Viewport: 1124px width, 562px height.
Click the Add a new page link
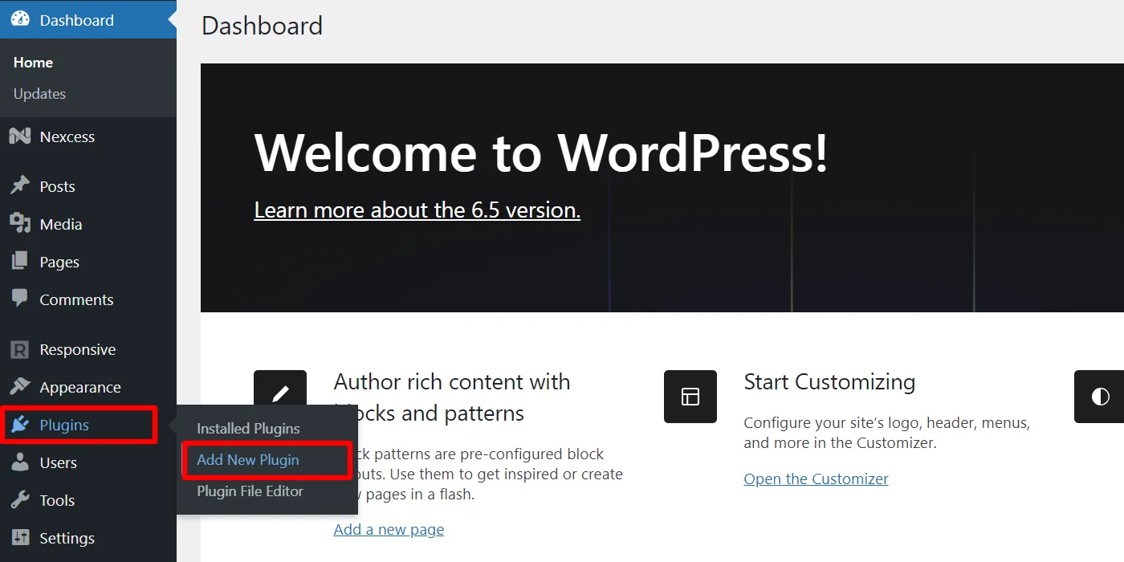389,530
